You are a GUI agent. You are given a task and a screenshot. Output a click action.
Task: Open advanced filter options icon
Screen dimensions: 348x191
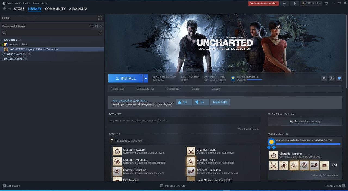100,33
